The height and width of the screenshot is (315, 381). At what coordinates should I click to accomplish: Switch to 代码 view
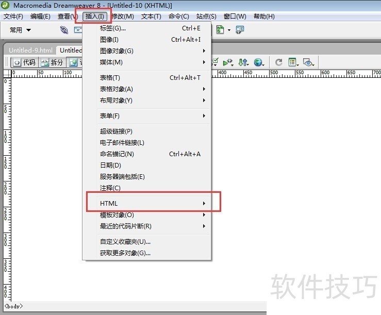click(x=24, y=63)
